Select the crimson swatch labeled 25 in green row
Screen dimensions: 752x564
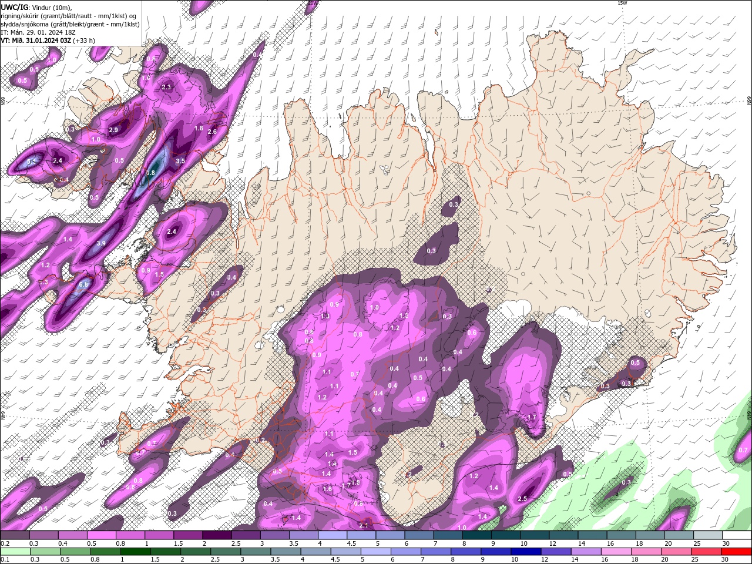point(706,551)
